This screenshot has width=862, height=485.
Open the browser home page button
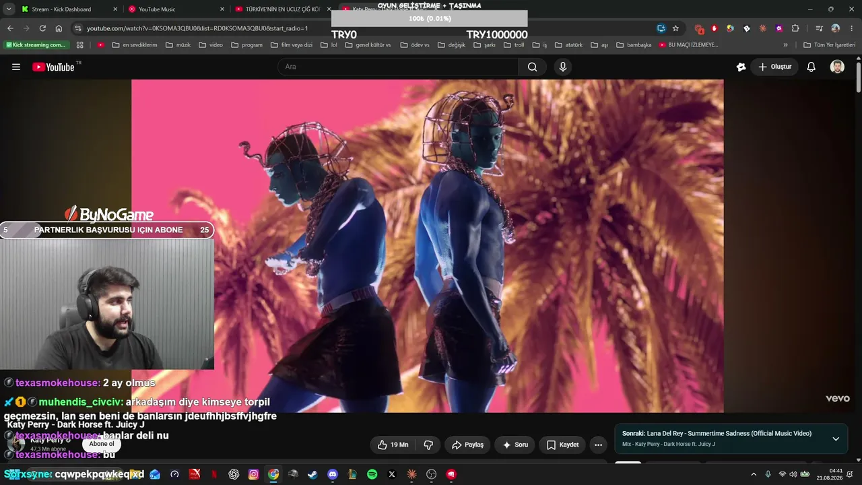pyautogui.click(x=59, y=28)
